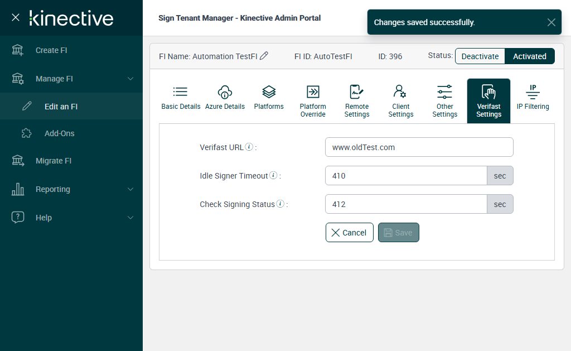Click the Manage FI bank gear icon

[17, 79]
